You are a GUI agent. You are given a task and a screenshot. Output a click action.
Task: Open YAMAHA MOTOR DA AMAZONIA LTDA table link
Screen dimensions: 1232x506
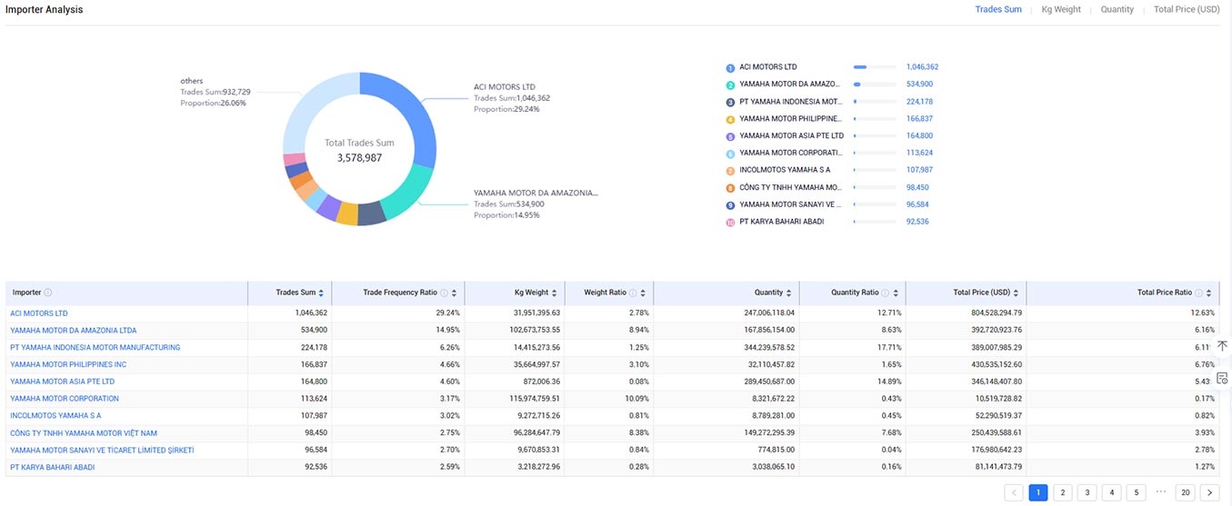pyautogui.click(x=74, y=331)
